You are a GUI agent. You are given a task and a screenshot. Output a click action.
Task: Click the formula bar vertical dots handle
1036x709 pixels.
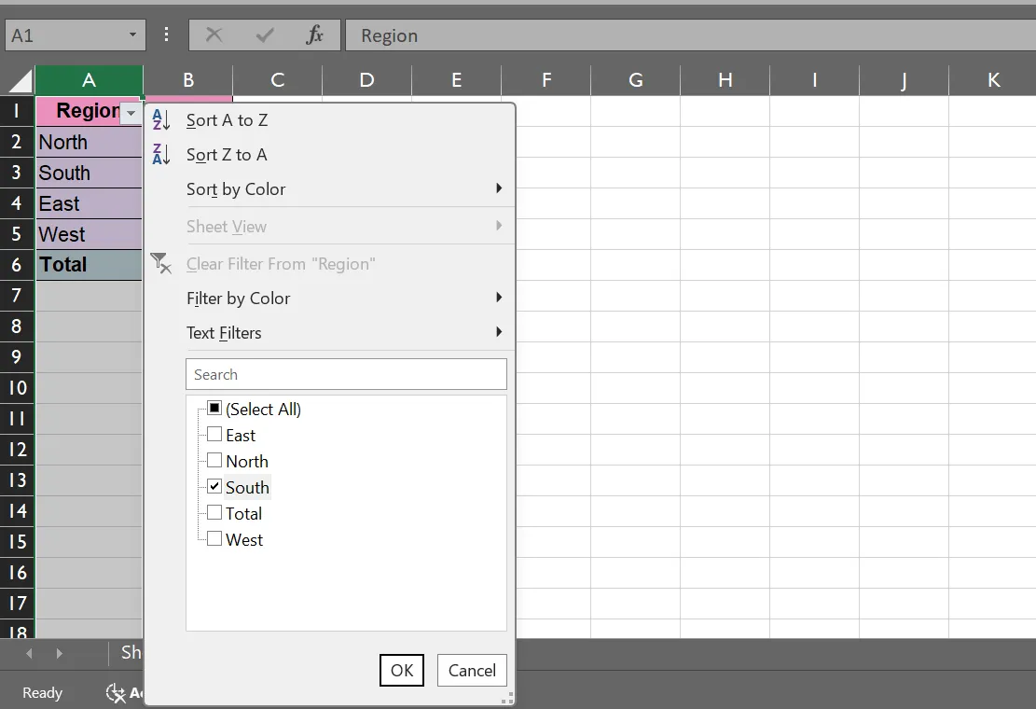[167, 35]
